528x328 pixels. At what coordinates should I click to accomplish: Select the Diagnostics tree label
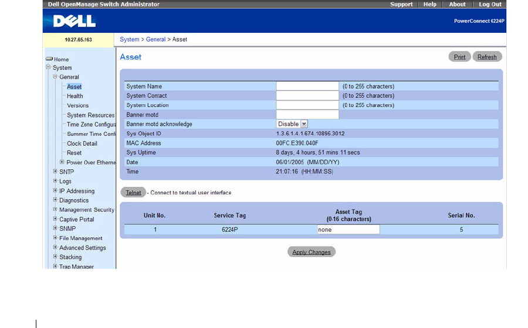(74, 200)
